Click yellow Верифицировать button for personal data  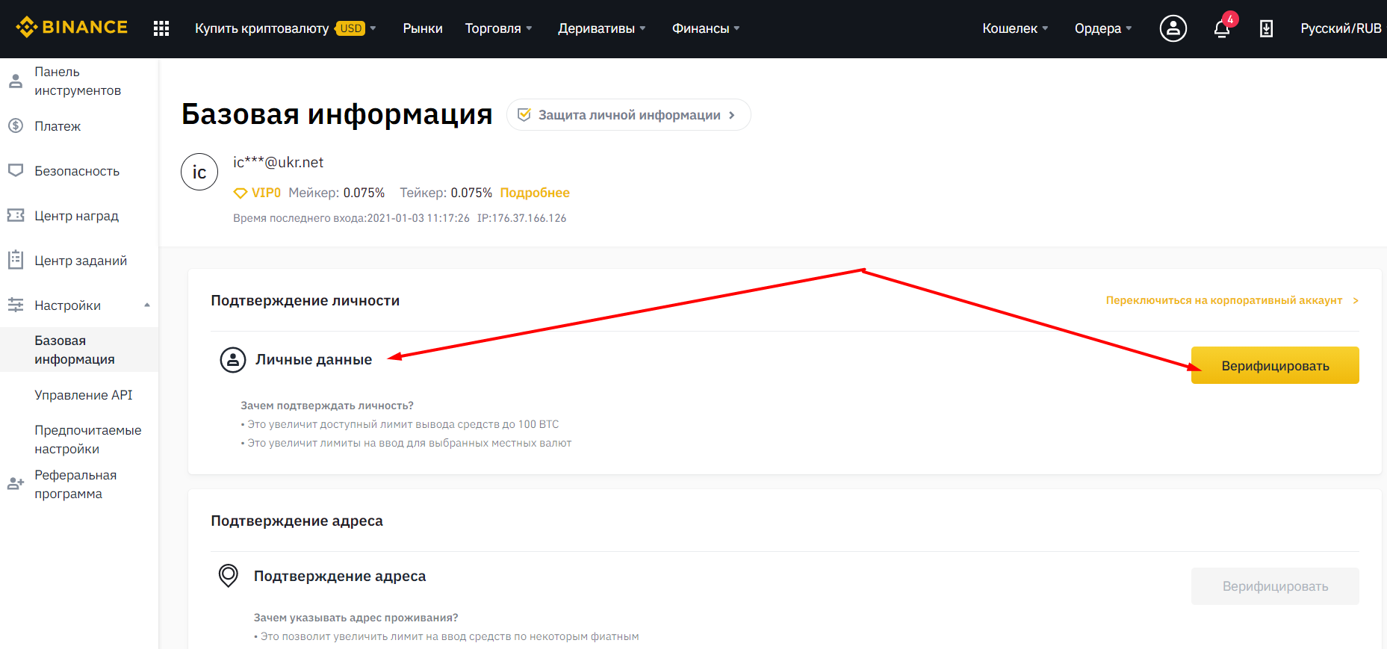pyautogui.click(x=1275, y=365)
